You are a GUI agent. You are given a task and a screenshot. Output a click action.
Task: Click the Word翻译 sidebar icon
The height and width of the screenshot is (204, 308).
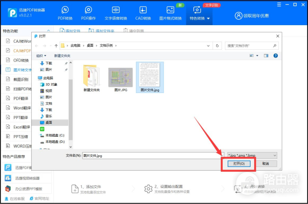coord(8,108)
